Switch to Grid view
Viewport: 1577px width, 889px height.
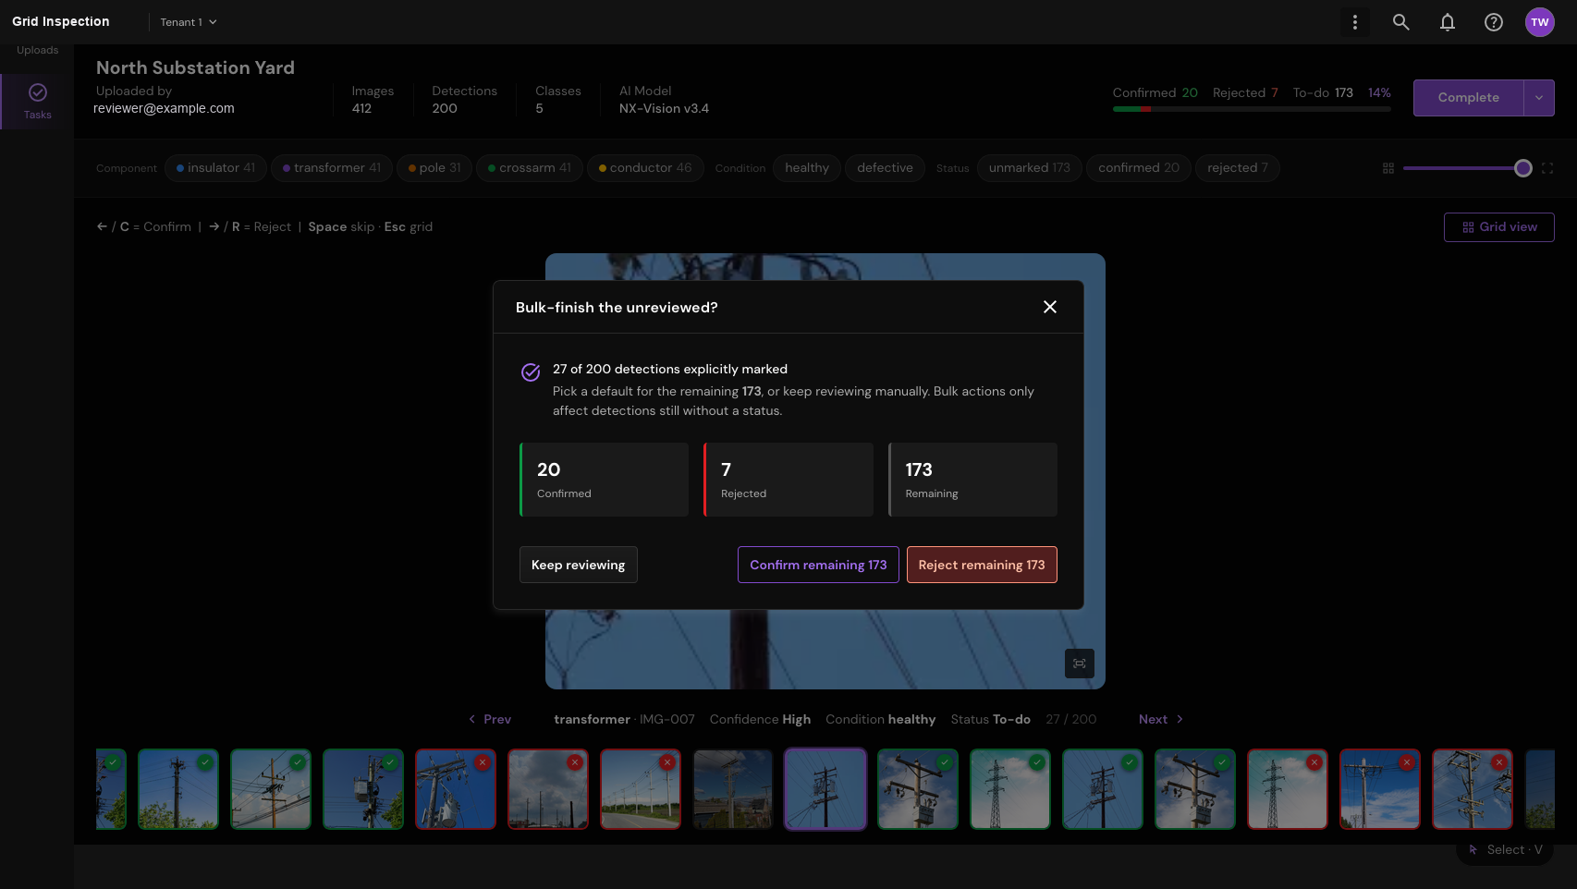click(x=1499, y=227)
